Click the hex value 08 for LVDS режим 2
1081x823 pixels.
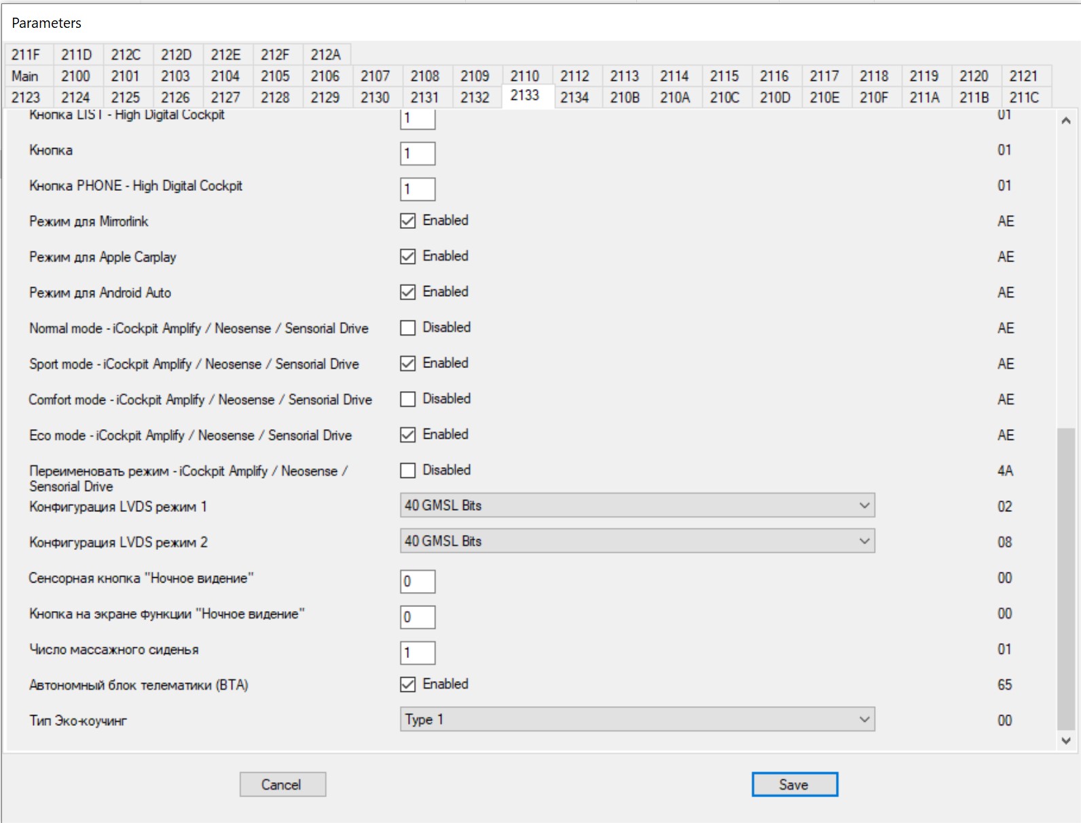tap(1005, 542)
